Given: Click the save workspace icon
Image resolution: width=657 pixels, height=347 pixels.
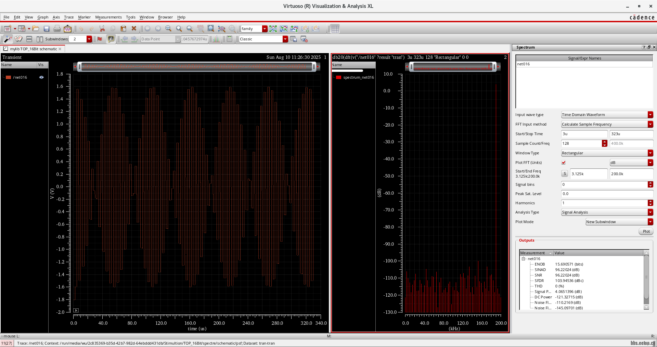Looking at the screenshot, I should pos(293,39).
